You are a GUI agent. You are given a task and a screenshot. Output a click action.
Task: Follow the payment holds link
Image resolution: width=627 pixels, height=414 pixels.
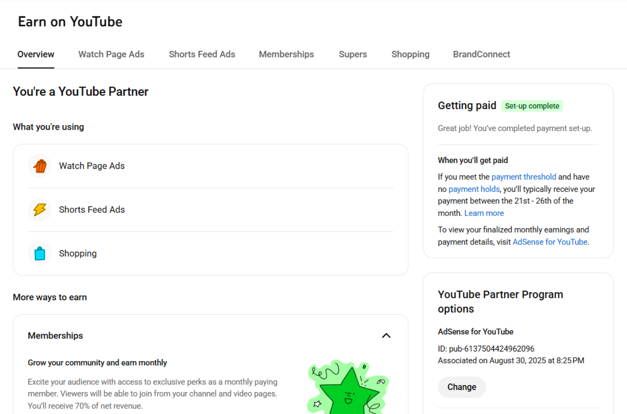point(474,189)
